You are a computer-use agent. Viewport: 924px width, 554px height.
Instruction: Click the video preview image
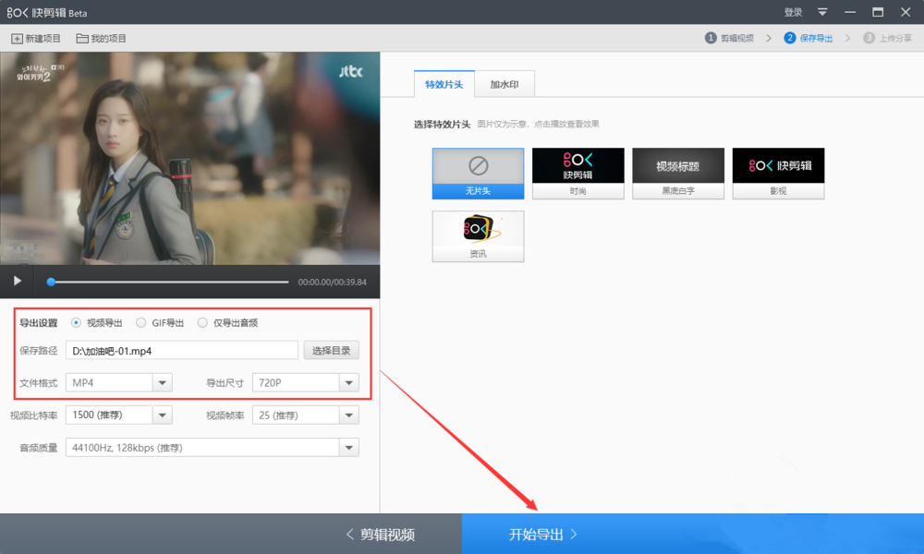[x=189, y=159]
